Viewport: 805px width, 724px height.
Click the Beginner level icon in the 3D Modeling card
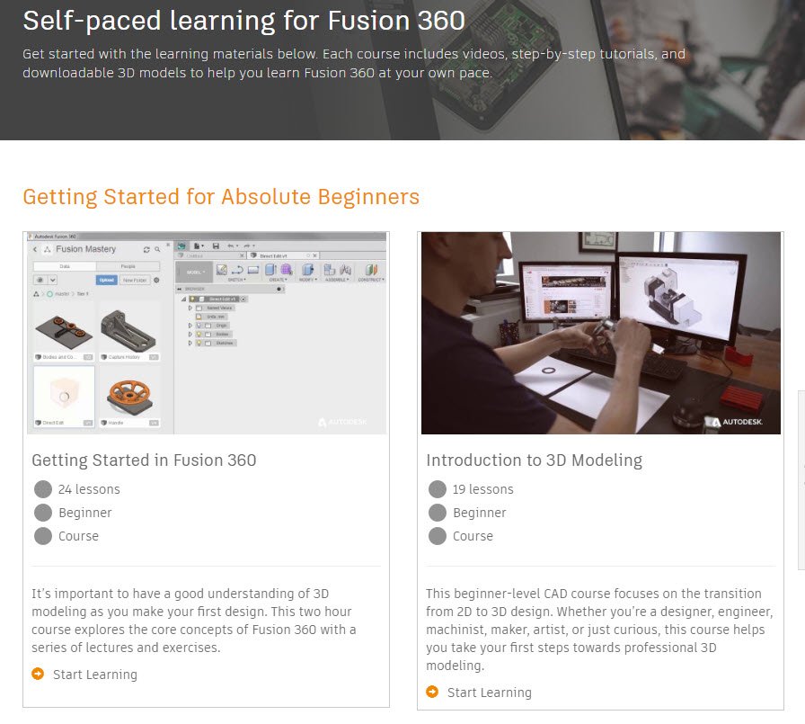438,513
